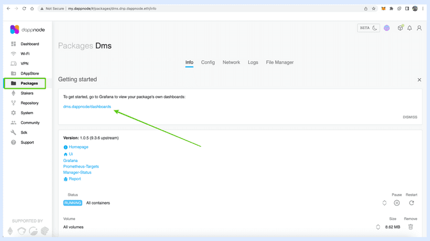
Task: Bookmark this page with the star icon
Action: click(374, 9)
